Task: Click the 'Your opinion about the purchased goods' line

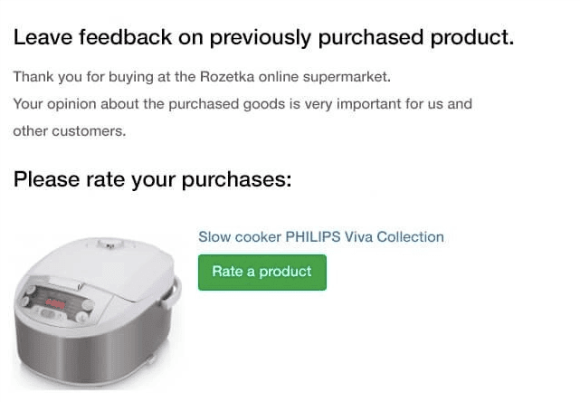Action: (242, 104)
